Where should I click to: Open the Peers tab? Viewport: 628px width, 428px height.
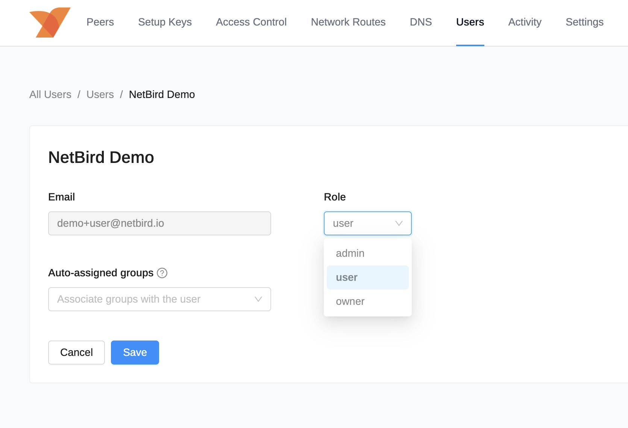click(x=100, y=22)
